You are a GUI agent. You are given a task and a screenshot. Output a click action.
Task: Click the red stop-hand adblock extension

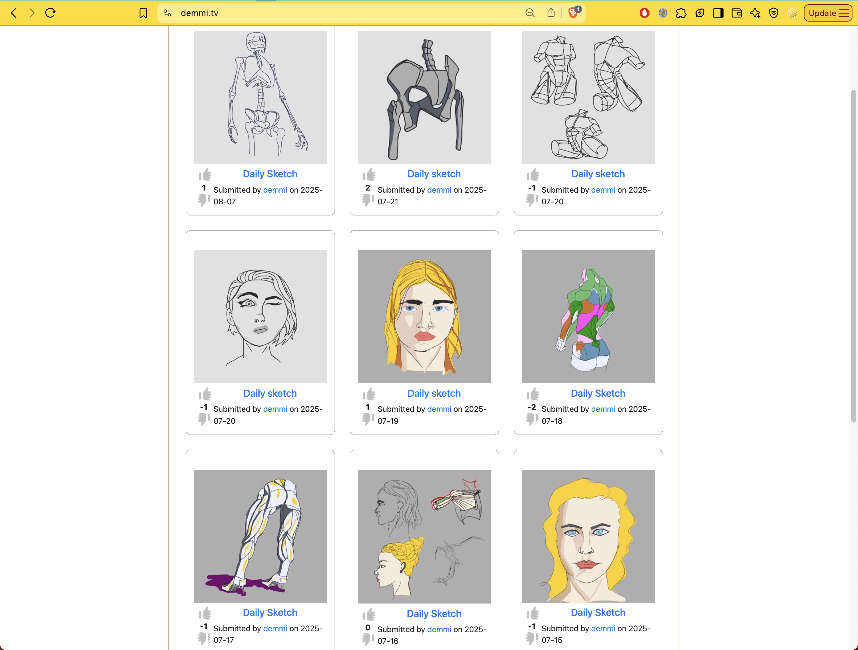644,13
